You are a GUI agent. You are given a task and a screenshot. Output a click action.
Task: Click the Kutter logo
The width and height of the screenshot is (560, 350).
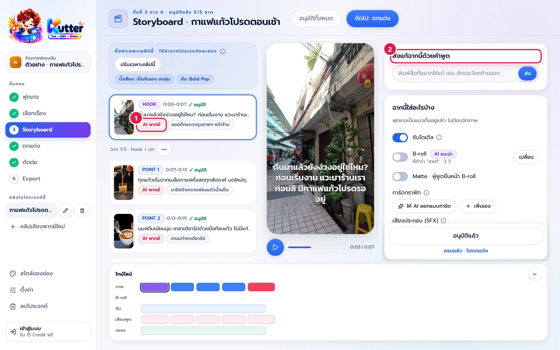pyautogui.click(x=46, y=26)
